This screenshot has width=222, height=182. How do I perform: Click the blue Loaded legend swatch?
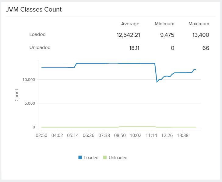click(80, 158)
